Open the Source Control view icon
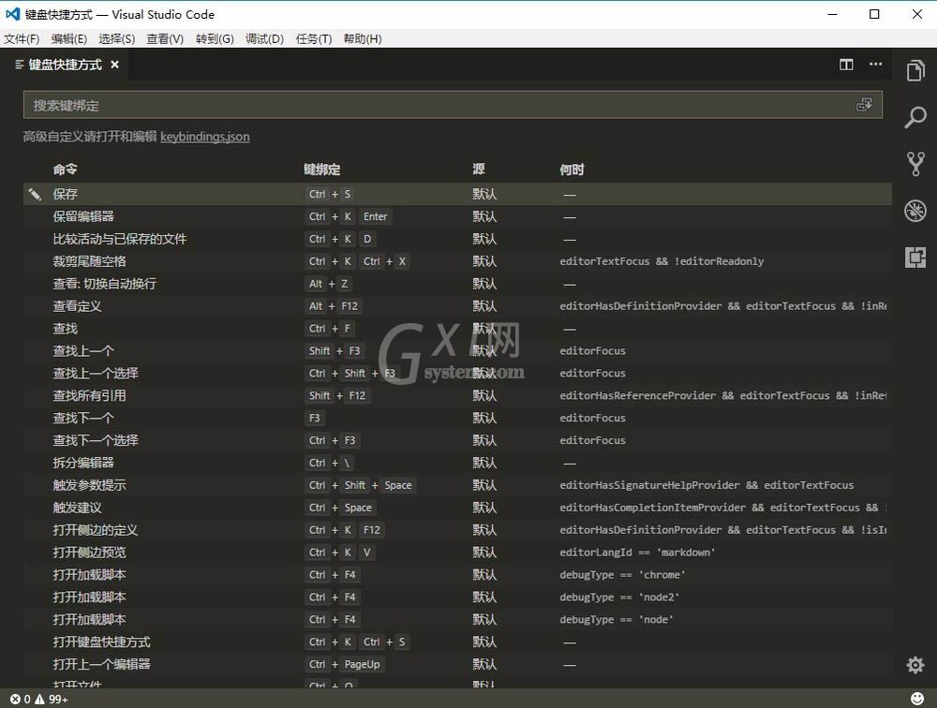 click(x=915, y=164)
